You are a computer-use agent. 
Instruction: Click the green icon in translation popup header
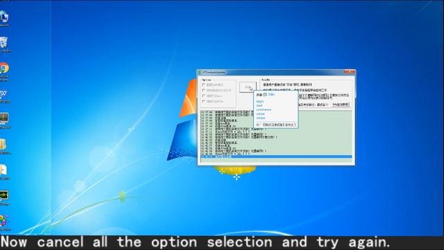pyautogui.click(x=265, y=94)
